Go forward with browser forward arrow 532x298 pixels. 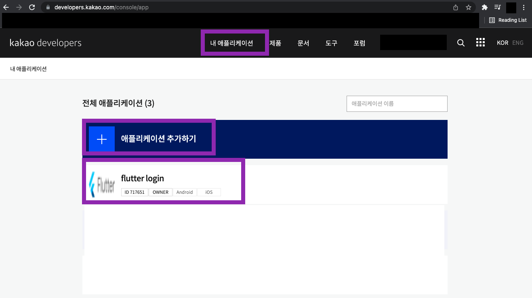pos(19,7)
